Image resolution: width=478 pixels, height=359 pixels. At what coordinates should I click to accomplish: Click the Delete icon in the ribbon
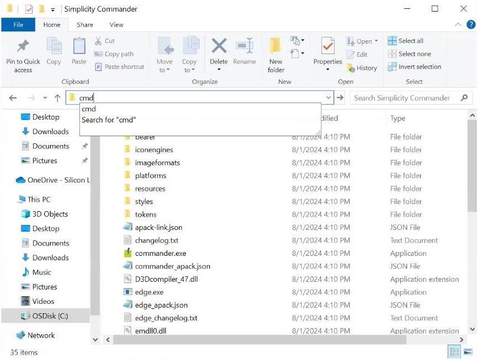point(219,47)
